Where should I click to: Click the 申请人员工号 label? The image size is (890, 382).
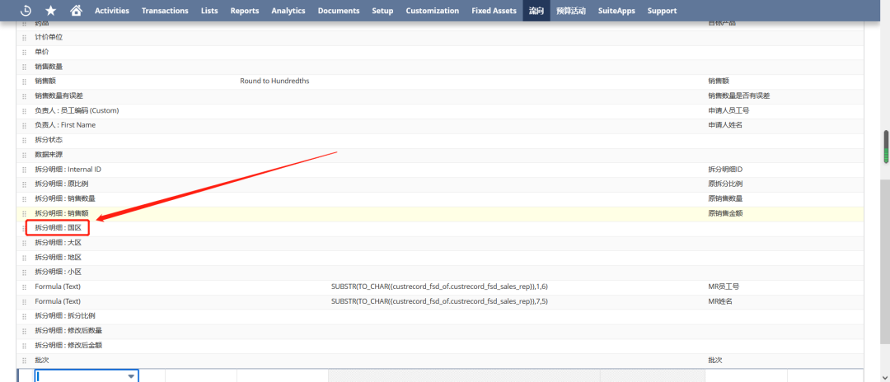pyautogui.click(x=728, y=110)
